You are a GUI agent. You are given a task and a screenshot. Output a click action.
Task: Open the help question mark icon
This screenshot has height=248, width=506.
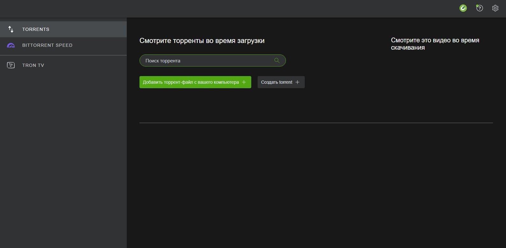click(x=479, y=8)
